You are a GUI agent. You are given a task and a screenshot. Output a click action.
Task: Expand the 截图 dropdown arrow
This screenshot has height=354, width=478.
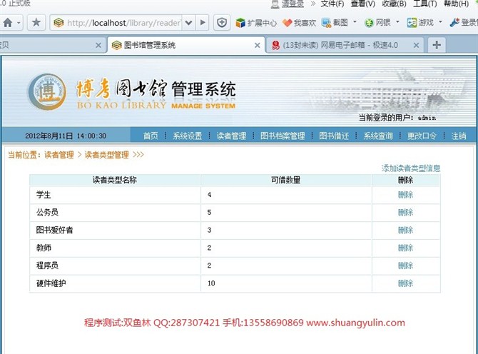point(356,23)
